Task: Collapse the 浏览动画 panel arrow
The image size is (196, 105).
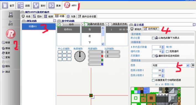Action: tap(54, 21)
